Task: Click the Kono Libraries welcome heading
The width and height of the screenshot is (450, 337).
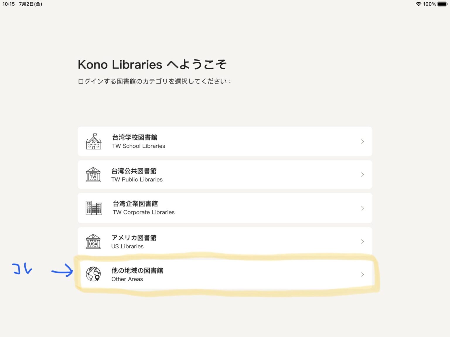Action: click(152, 64)
